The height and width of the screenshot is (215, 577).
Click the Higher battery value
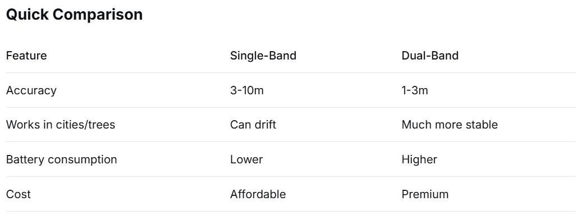[x=419, y=160]
